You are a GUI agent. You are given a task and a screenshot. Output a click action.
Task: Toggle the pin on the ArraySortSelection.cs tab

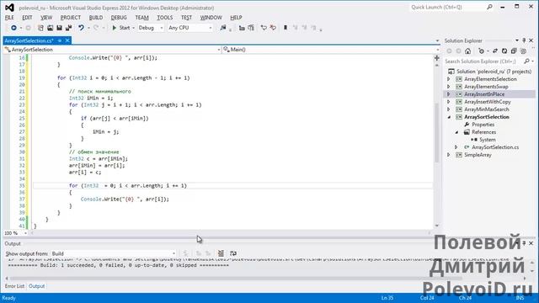[x=60, y=40]
